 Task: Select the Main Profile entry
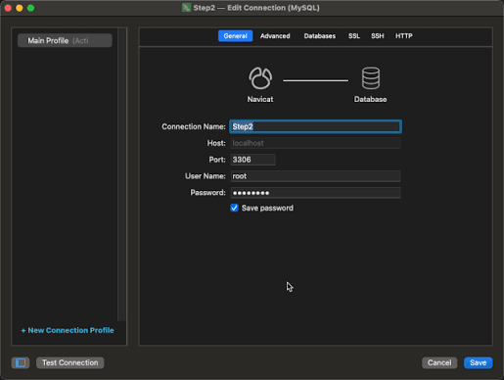point(65,40)
